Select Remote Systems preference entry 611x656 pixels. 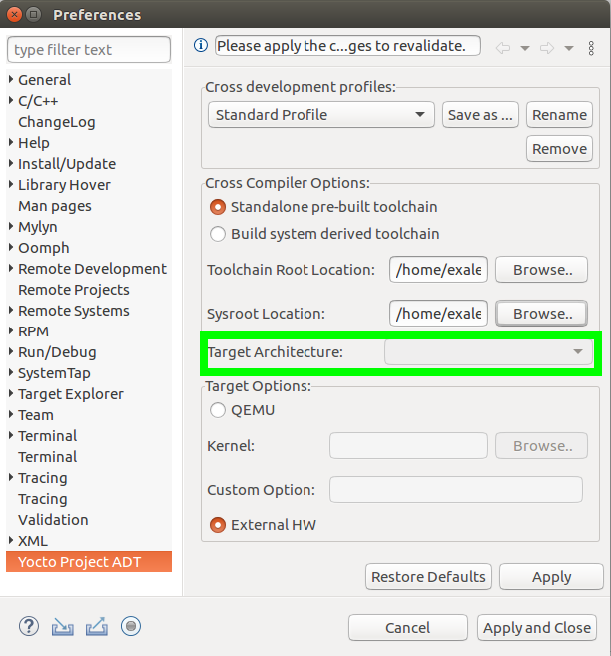point(74,311)
